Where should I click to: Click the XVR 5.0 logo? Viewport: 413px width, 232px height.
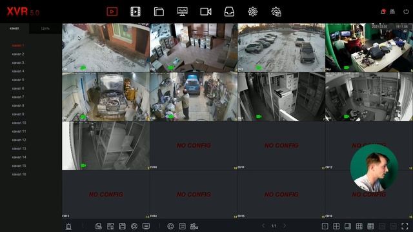point(23,12)
